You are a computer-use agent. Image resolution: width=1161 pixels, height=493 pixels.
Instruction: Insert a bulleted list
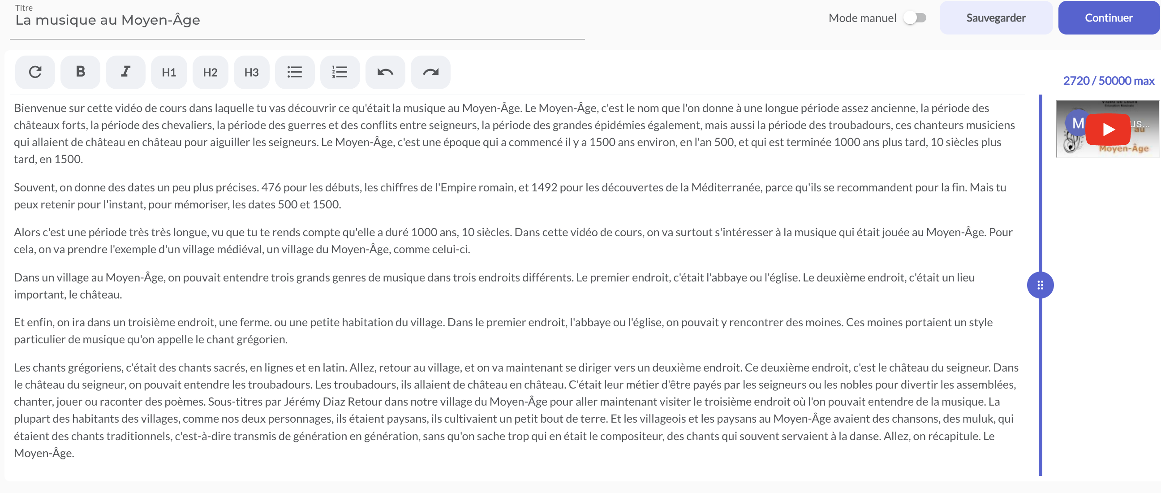(x=295, y=72)
